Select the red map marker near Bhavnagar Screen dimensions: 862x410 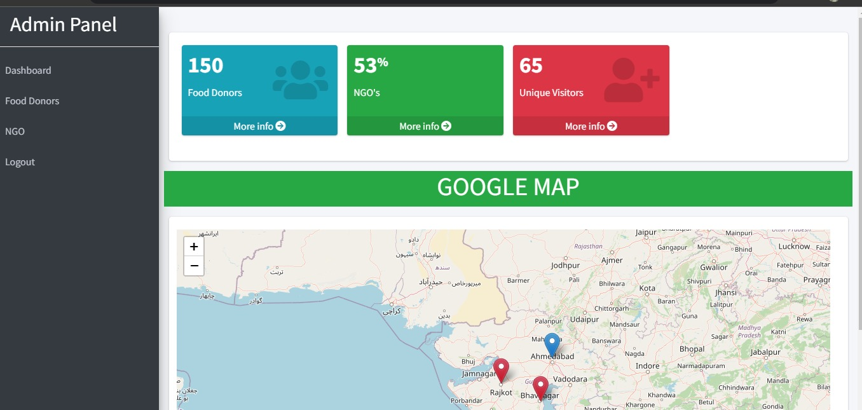540,385
